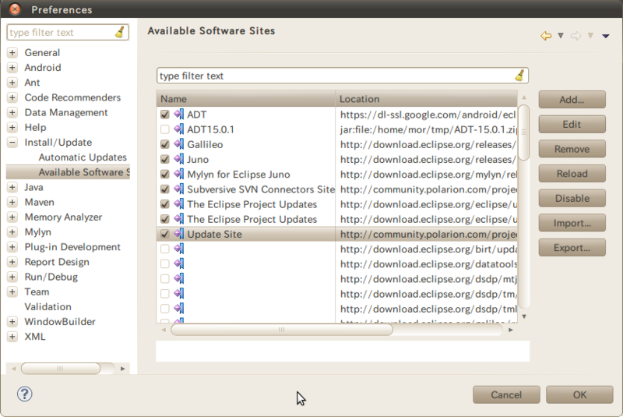Click the site icon of the birt update row
The width and height of the screenshot is (623, 417).
click(x=179, y=249)
